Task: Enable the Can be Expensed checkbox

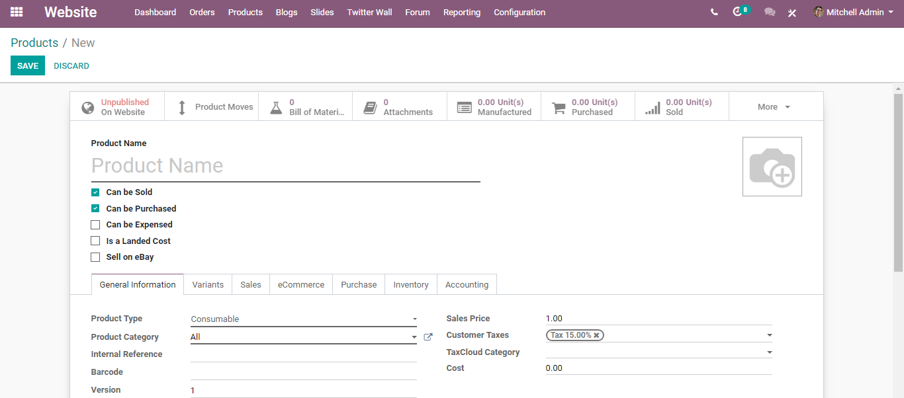Action: [x=95, y=225]
